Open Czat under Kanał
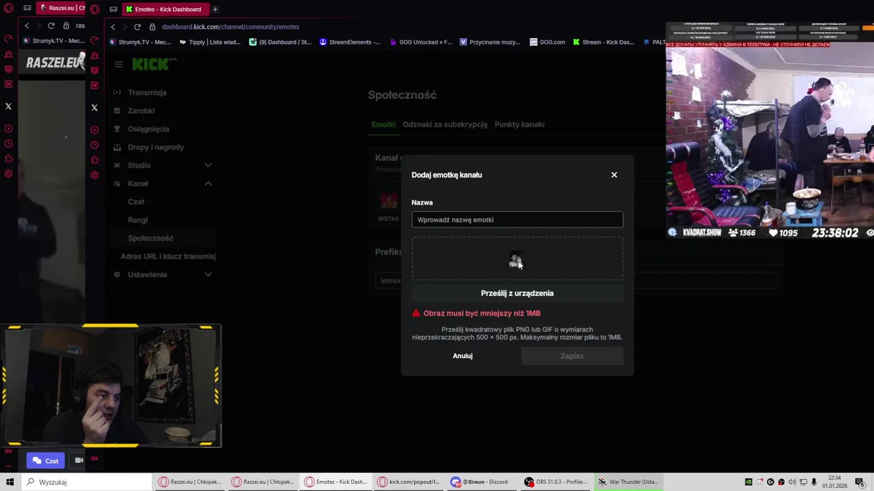This screenshot has height=491, width=874. tap(136, 202)
